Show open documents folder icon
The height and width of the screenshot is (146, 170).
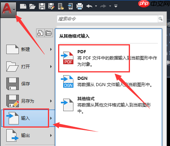coord(49,33)
